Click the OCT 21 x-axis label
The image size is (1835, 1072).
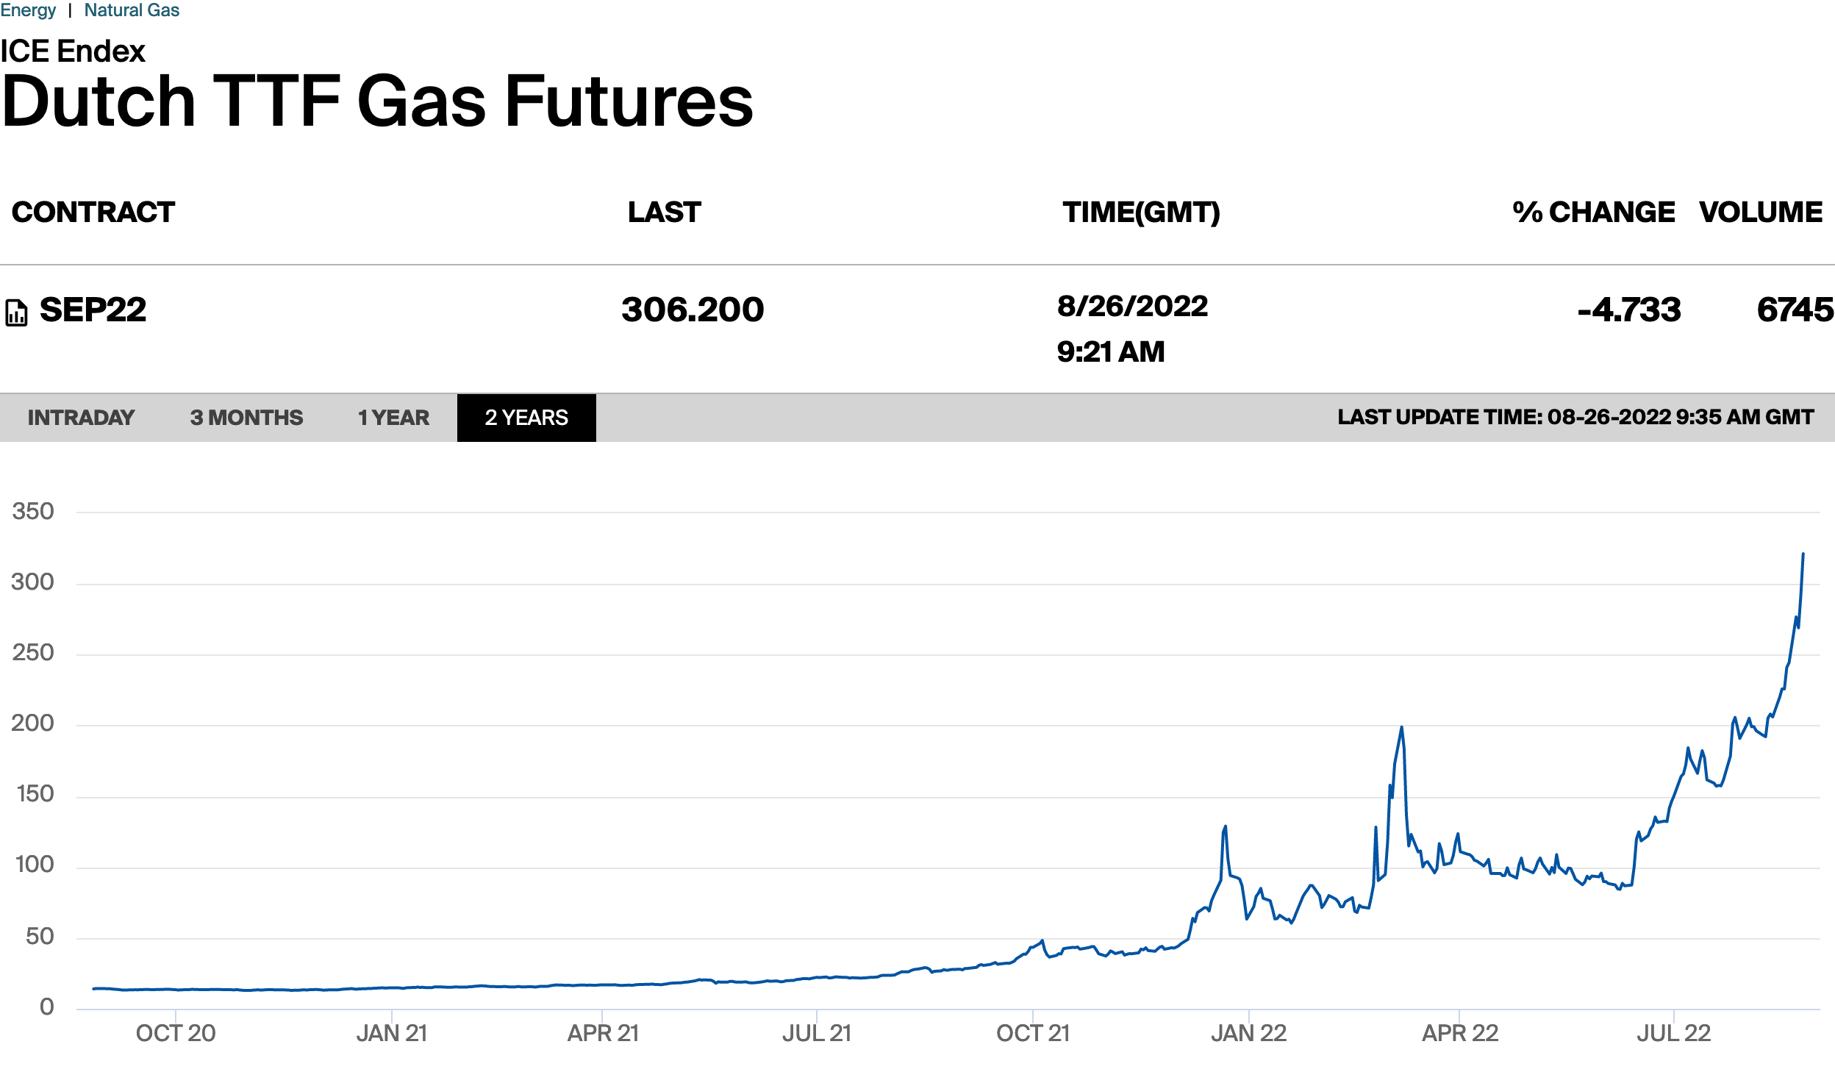[x=1033, y=1033]
